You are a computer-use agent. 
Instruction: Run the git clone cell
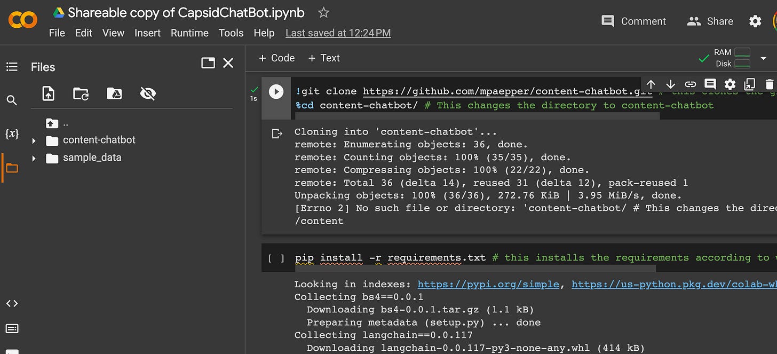coord(276,92)
